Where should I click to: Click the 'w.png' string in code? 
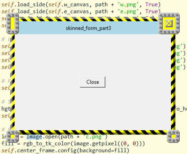[x=128, y=5]
